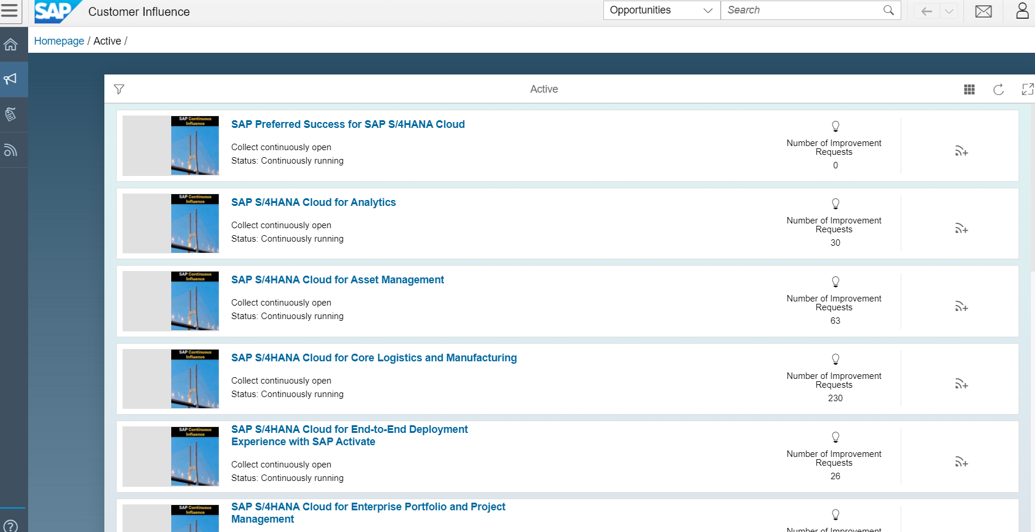The width and height of the screenshot is (1035, 532).
Task: Open SAP S/4HANA Cloud for Asset Management
Action: point(338,280)
